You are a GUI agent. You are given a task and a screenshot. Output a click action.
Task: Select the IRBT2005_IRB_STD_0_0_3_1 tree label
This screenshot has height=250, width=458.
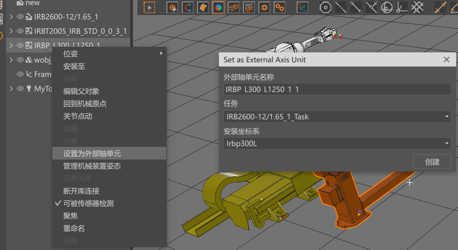click(80, 31)
